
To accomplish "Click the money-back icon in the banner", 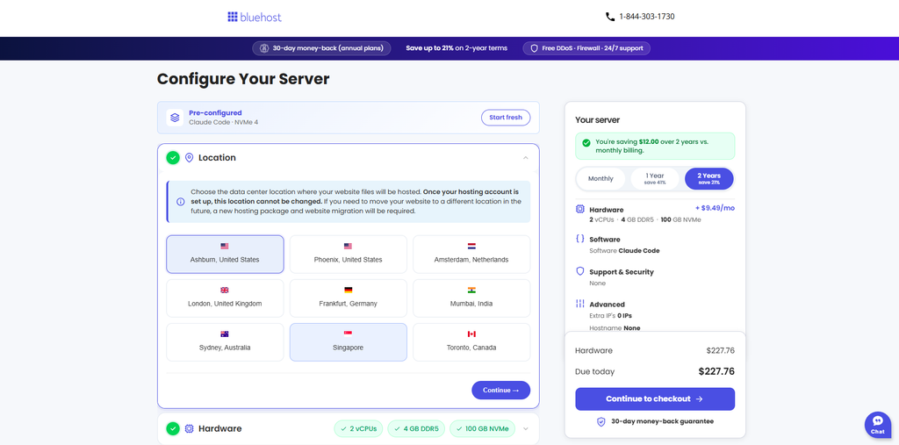I will pos(264,48).
